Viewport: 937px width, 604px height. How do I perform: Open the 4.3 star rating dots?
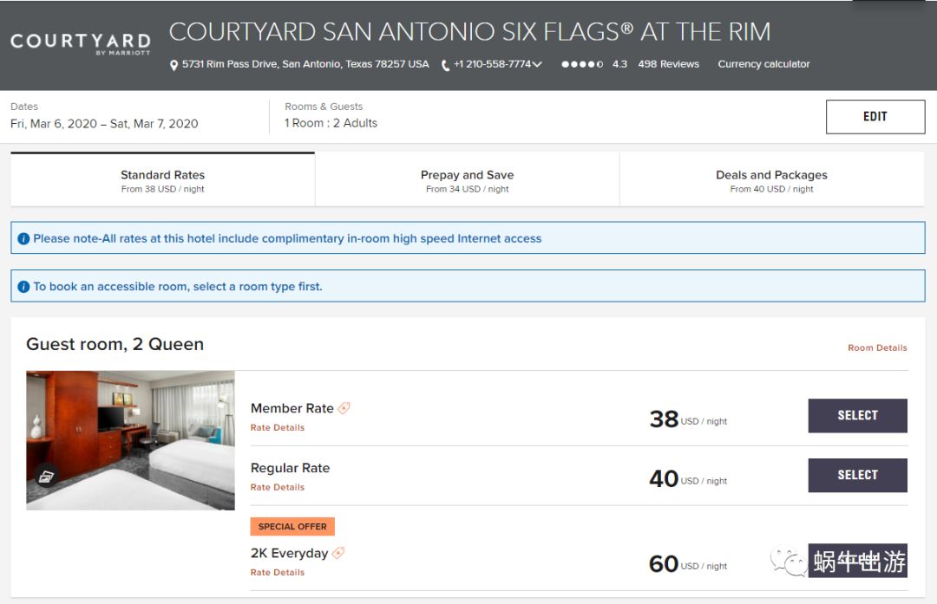pyautogui.click(x=582, y=64)
